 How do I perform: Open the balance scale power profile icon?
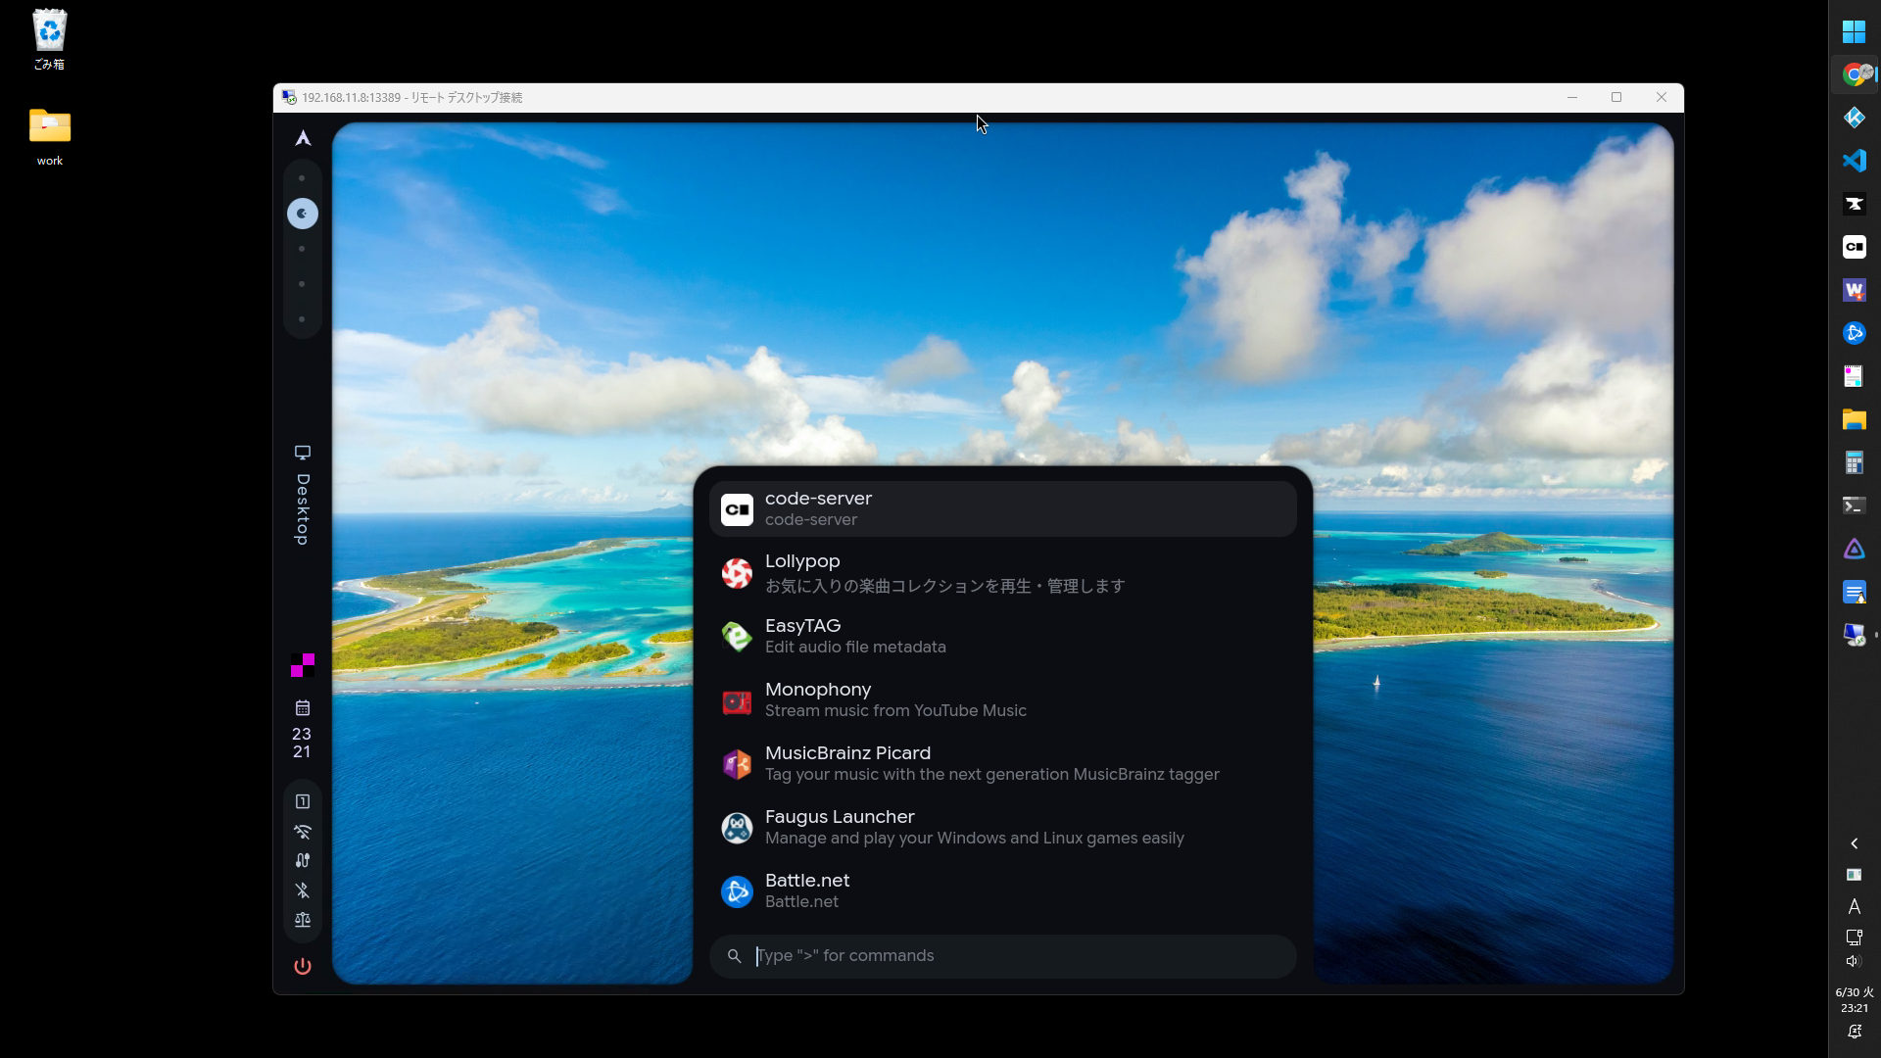303,920
